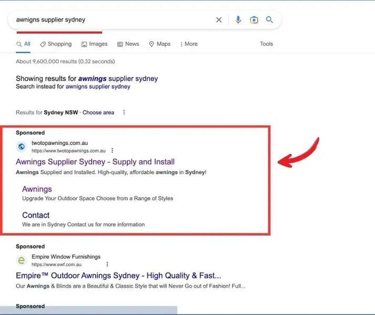
Task: Expand the More search filters menu
Action: 189,44
